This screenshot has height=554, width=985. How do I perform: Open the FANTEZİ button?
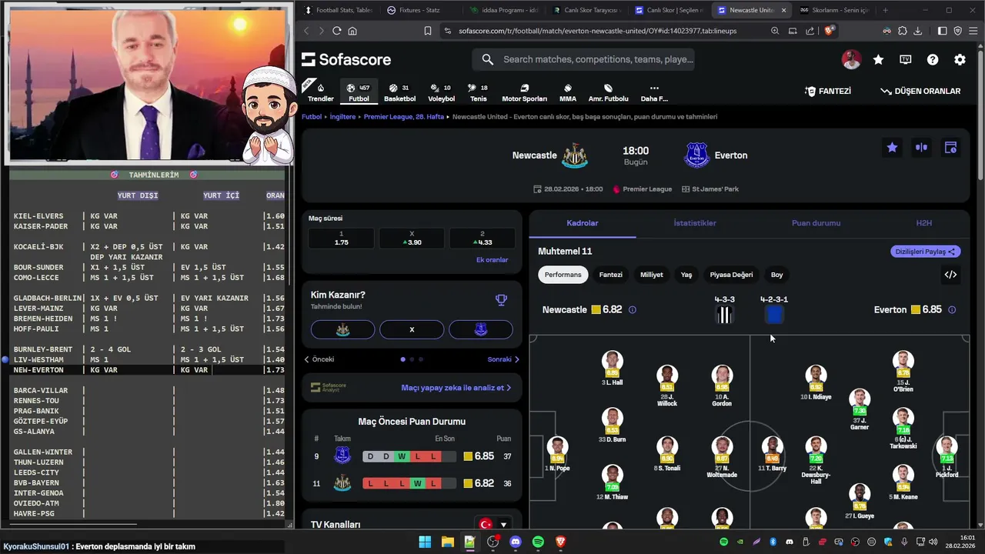[x=828, y=91]
